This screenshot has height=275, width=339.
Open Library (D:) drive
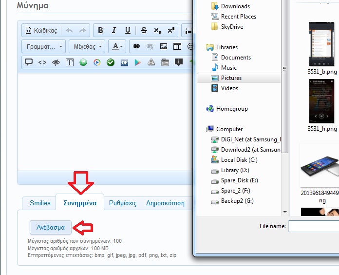point(230,170)
